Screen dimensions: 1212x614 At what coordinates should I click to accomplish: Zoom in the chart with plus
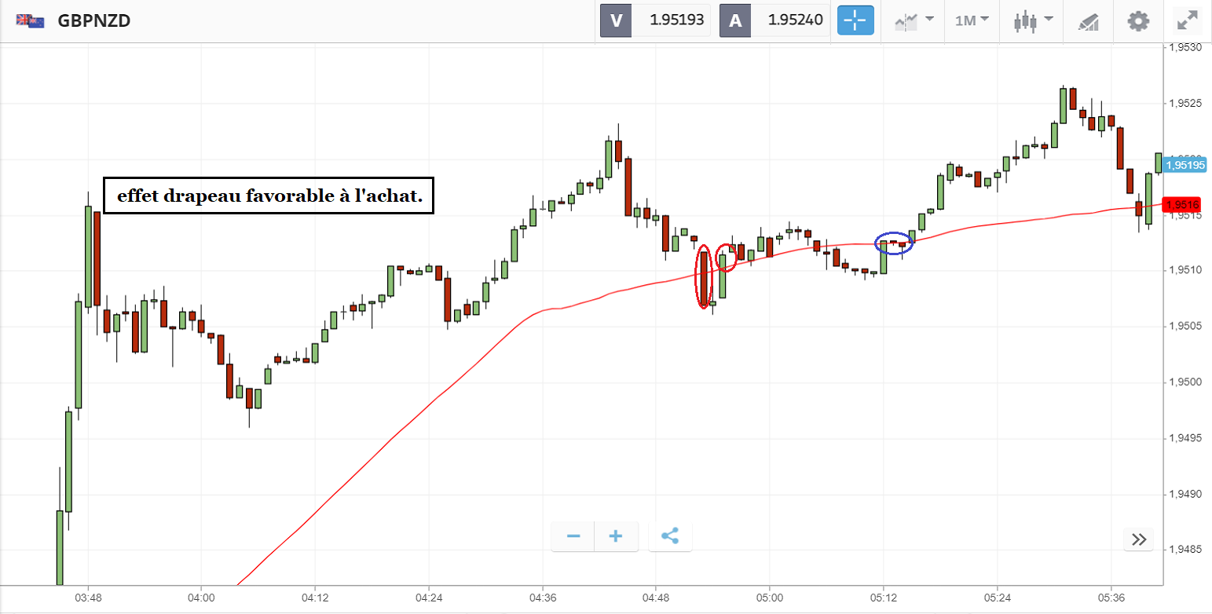[x=616, y=536]
